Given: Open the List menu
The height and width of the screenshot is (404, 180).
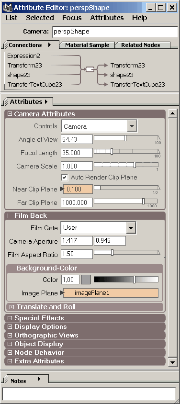Looking at the screenshot, I should pos(11,18).
